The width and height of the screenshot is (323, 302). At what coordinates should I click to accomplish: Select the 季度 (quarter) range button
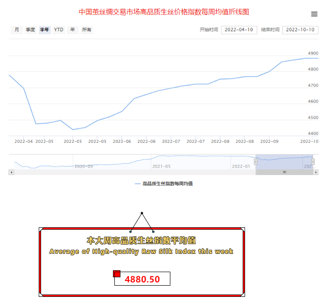point(30,30)
